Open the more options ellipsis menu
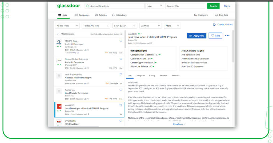The height and width of the screenshot is (143, 273). [227, 36]
